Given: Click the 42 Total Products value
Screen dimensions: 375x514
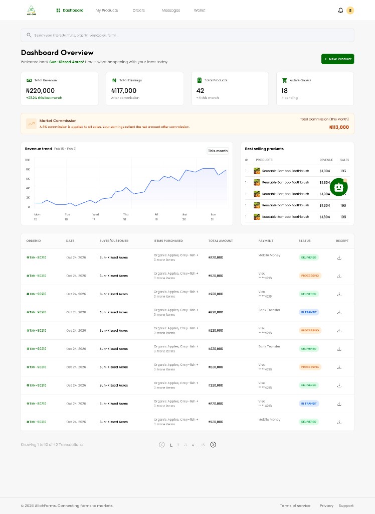Looking at the screenshot, I should [x=200, y=90].
